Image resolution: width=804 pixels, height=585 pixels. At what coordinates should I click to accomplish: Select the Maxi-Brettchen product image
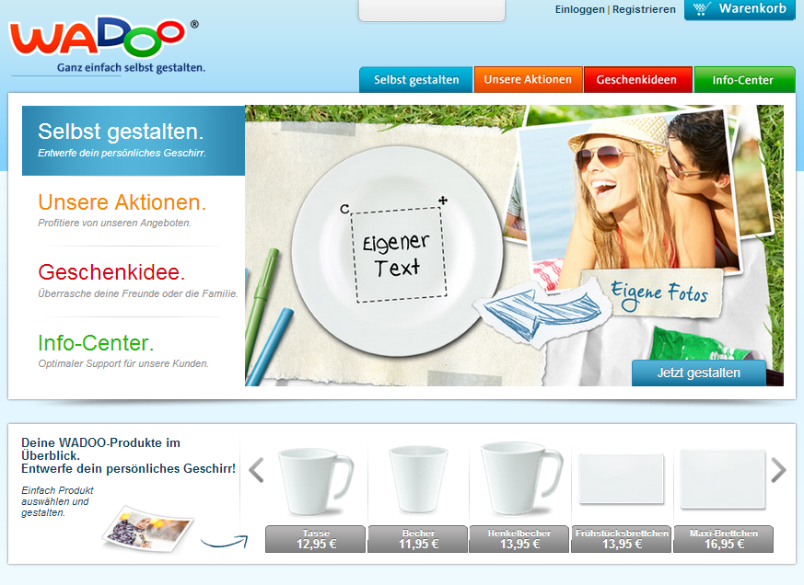(723, 479)
